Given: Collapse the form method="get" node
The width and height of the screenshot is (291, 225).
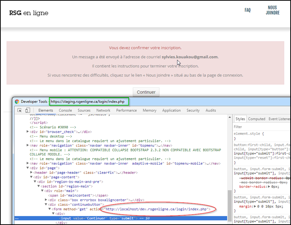Looking at the screenshot, I should point(50,209).
